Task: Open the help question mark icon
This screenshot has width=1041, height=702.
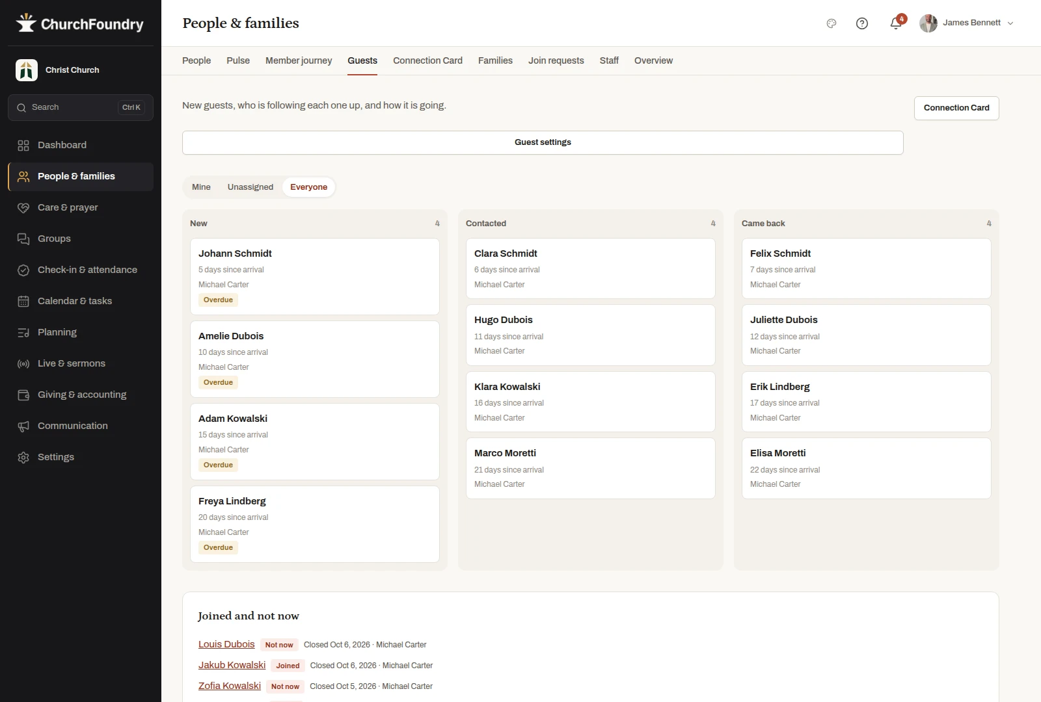Action: [x=862, y=23]
